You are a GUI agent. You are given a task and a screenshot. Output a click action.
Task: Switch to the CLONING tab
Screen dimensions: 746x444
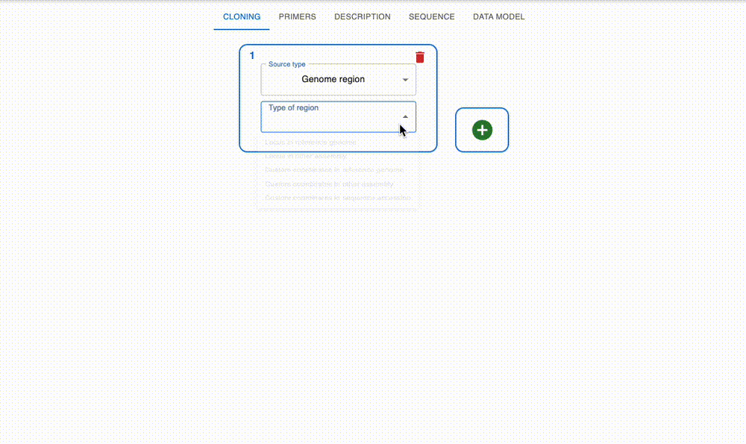(x=242, y=16)
